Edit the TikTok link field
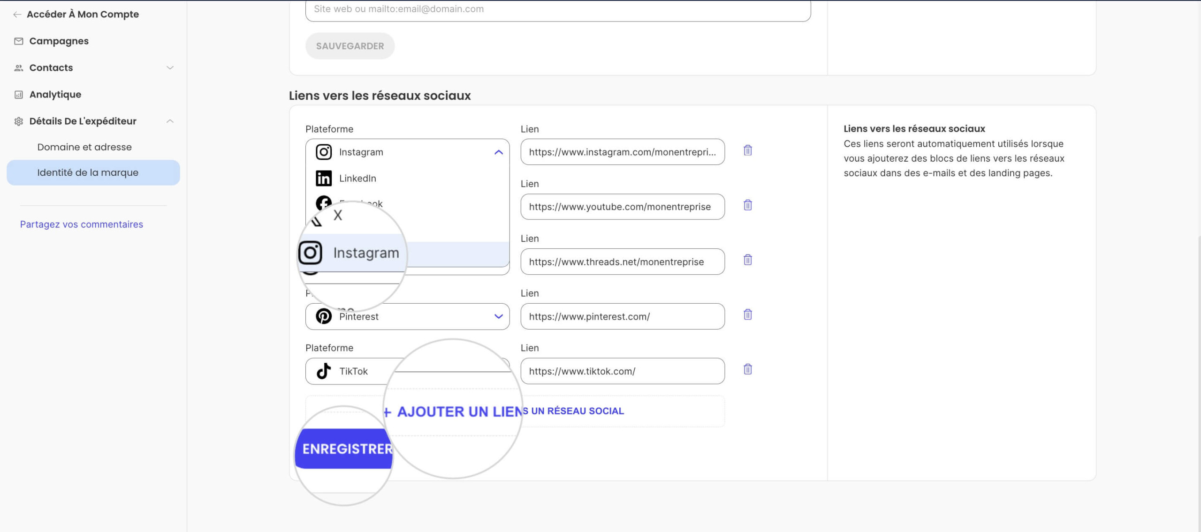The image size is (1201, 532). [x=623, y=371]
